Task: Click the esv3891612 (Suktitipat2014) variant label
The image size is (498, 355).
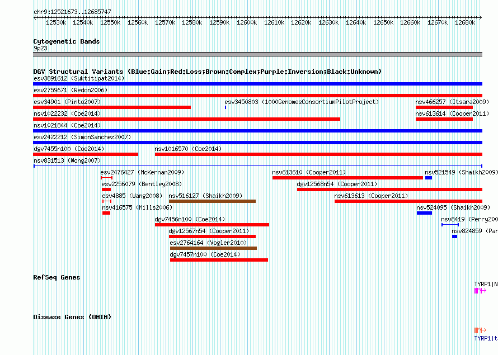Action: (79, 78)
